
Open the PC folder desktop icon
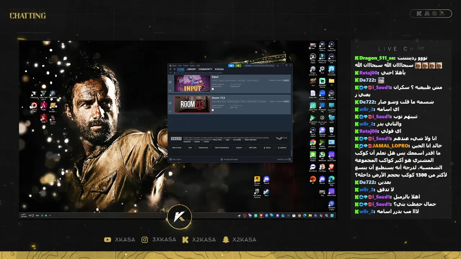coord(332,81)
